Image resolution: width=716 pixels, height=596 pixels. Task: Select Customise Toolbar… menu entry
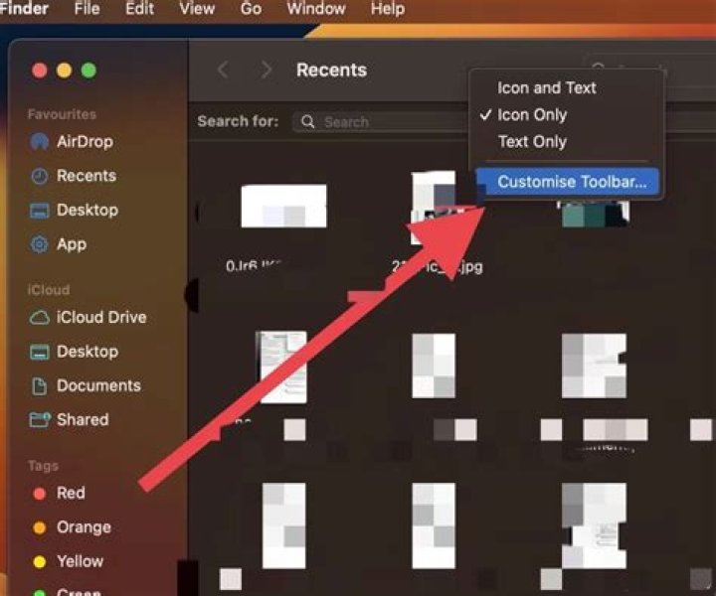pyautogui.click(x=567, y=182)
